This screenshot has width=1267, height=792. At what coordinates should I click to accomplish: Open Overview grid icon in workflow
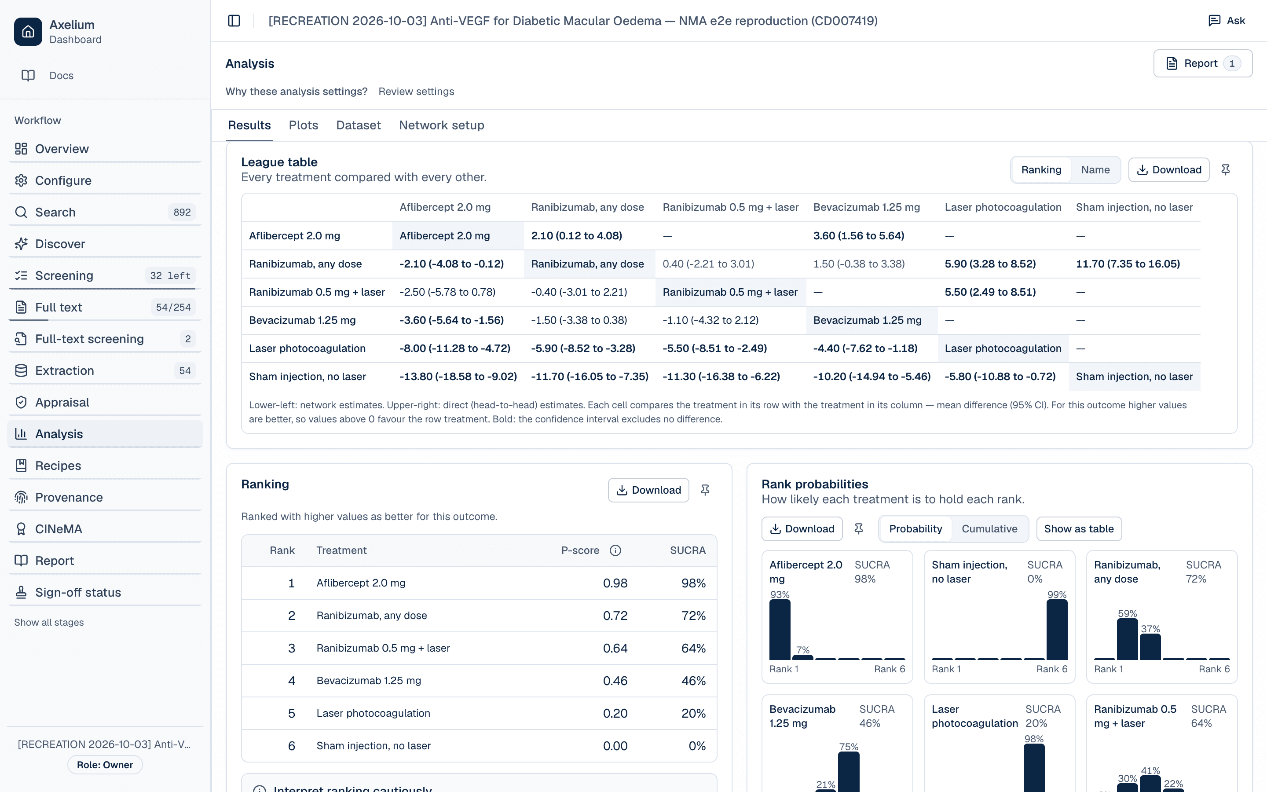tap(21, 149)
